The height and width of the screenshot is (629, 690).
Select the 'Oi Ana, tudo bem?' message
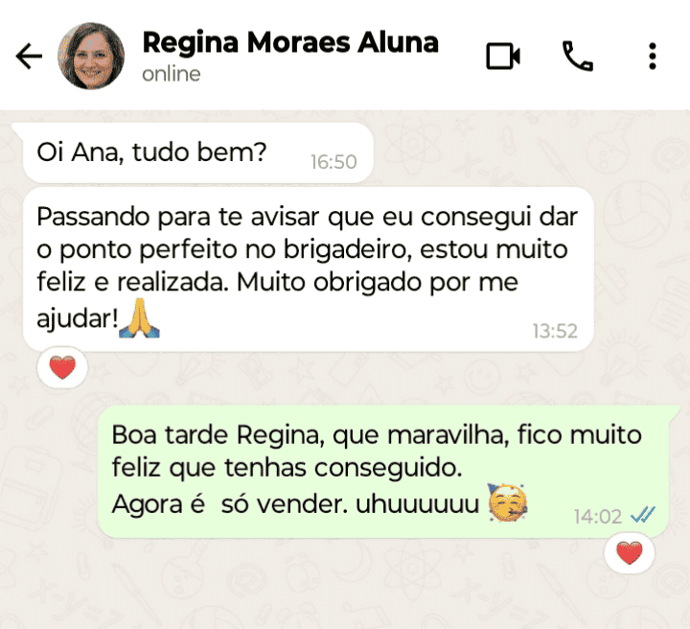[198, 152]
